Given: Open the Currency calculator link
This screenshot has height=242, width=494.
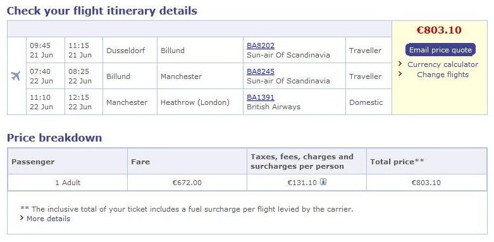Looking at the screenshot, I should point(443,64).
